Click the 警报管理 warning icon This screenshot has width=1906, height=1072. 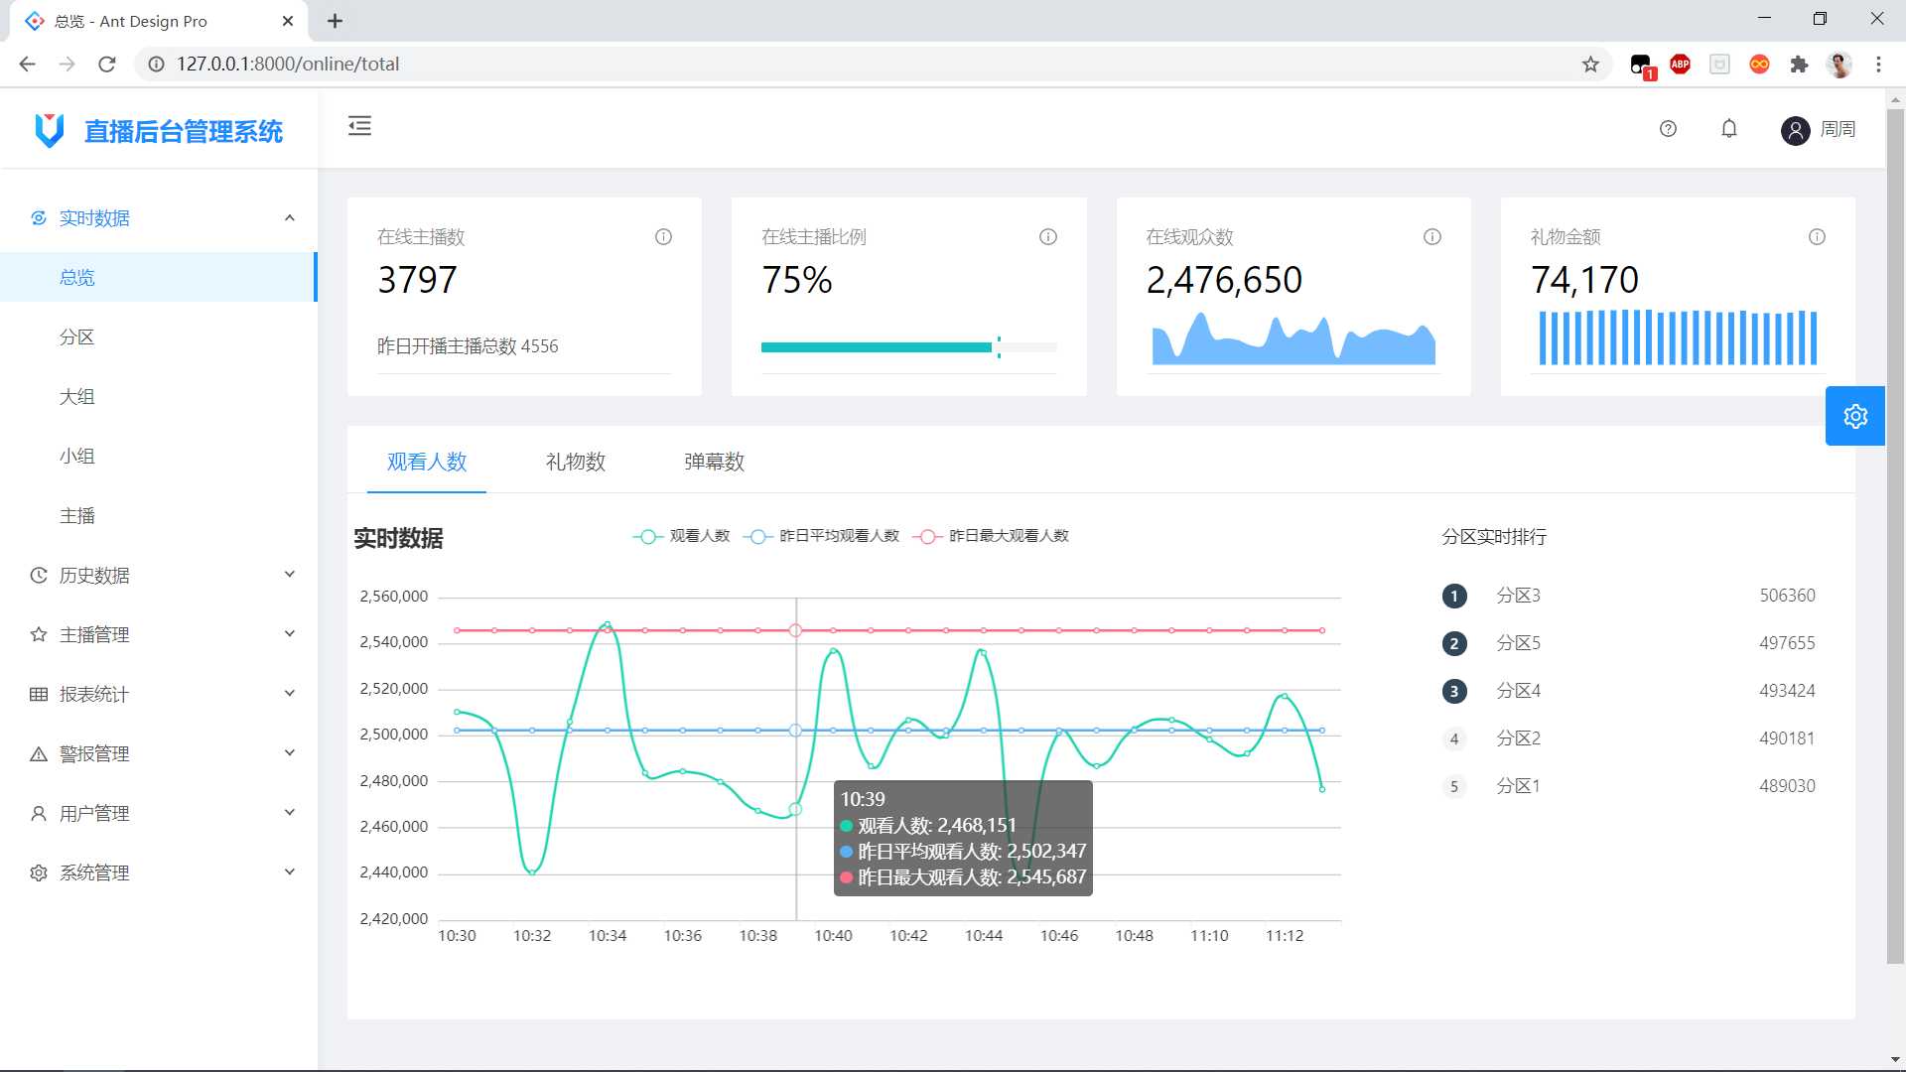(39, 754)
